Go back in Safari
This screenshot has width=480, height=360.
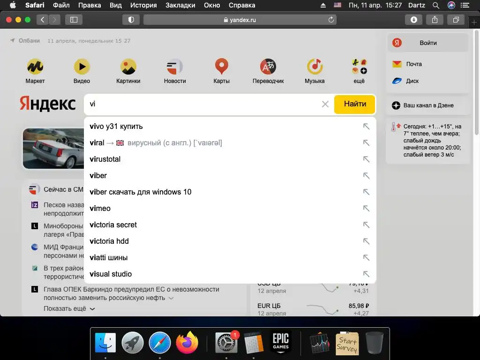tap(43, 20)
